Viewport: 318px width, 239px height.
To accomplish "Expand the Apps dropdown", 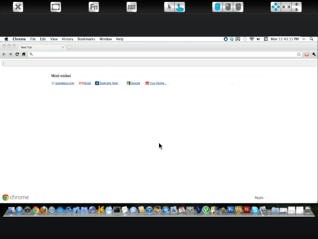I will tap(260, 198).
